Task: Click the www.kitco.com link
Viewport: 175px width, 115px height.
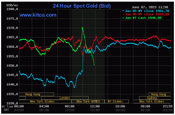Action: click(x=38, y=15)
